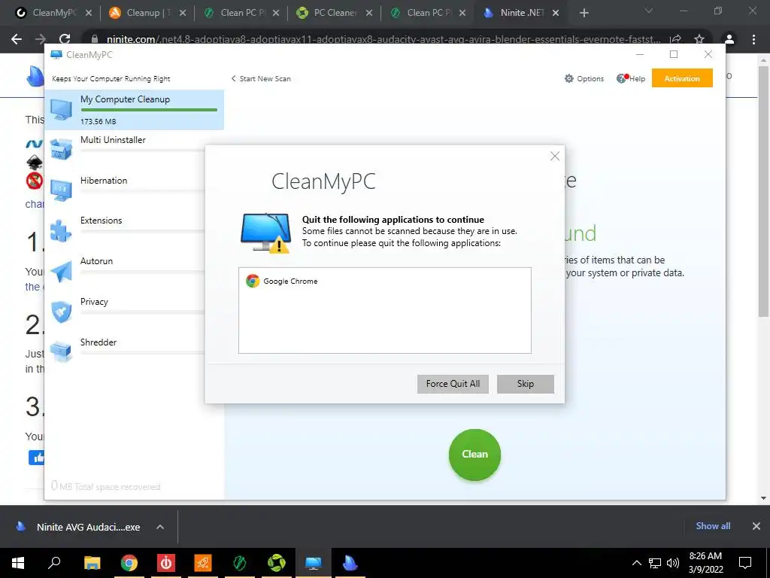Show hidden system tray icons

pyautogui.click(x=636, y=563)
